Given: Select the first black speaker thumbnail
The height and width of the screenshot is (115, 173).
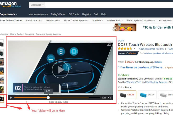Looking at the screenshot, I should point(2,43).
